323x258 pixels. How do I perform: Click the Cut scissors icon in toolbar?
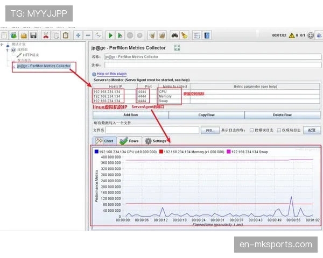46,35
